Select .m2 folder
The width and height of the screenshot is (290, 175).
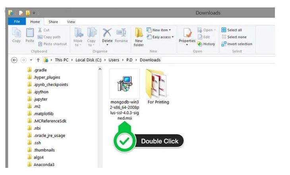pyautogui.click(x=34, y=107)
